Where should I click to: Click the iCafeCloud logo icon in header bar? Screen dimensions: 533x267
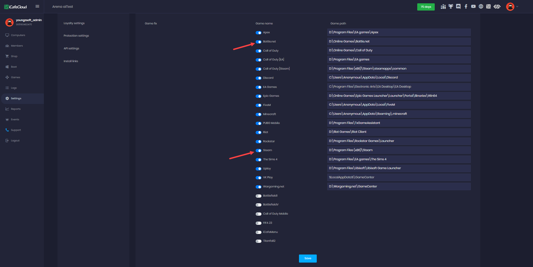click(488, 6)
